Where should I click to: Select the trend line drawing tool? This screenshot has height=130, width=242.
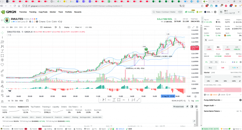click(2, 37)
